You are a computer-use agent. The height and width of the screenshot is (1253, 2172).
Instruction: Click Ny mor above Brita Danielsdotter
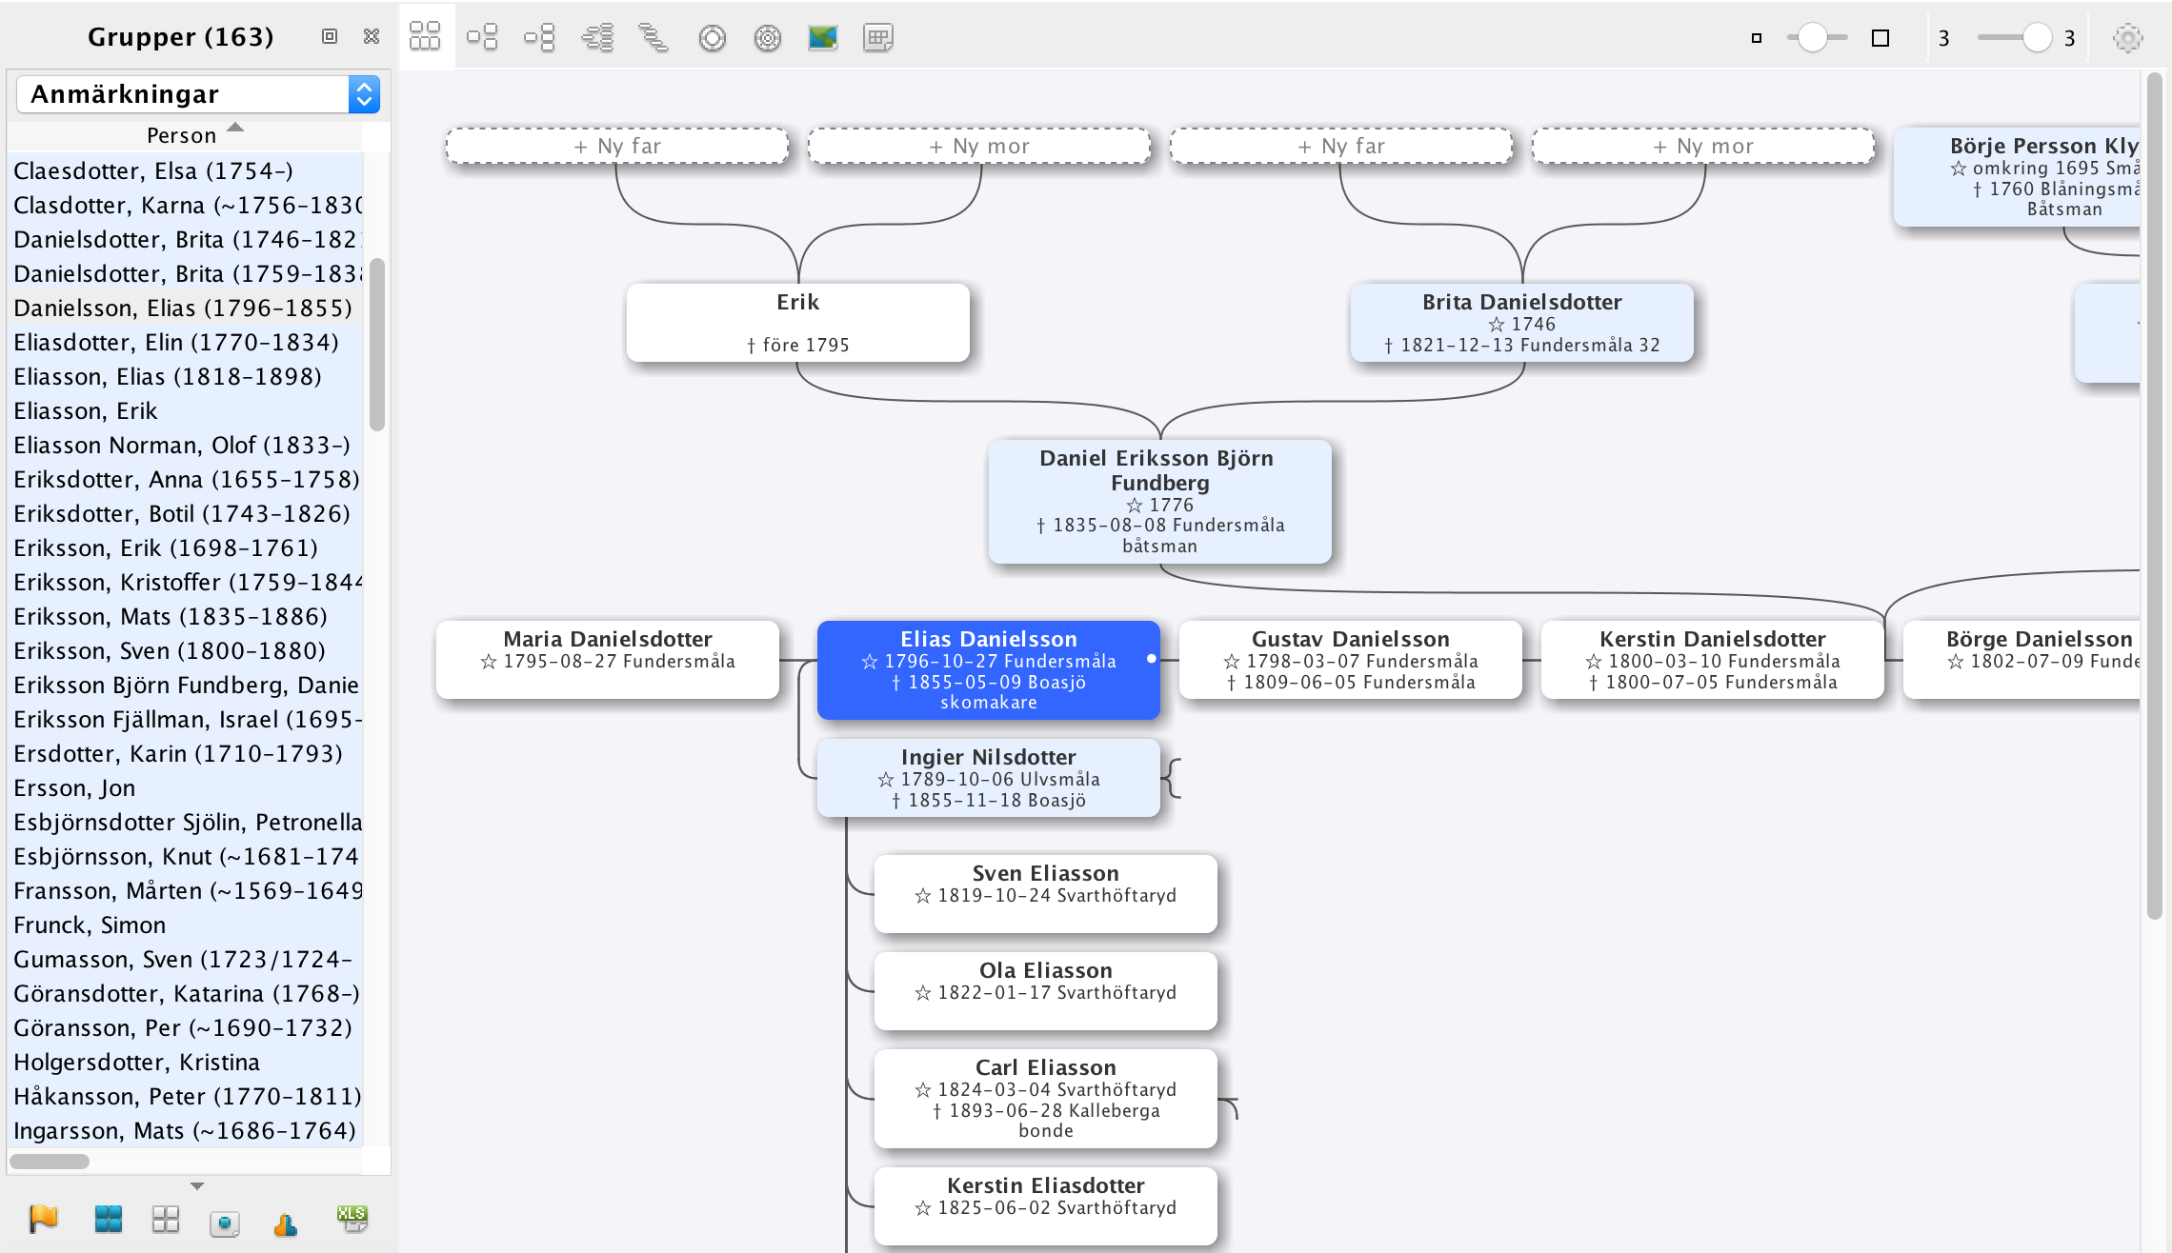coord(1703,147)
